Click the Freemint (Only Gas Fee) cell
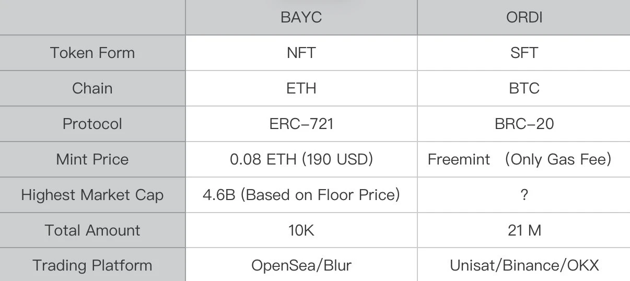This screenshot has width=630, height=281. click(x=519, y=159)
